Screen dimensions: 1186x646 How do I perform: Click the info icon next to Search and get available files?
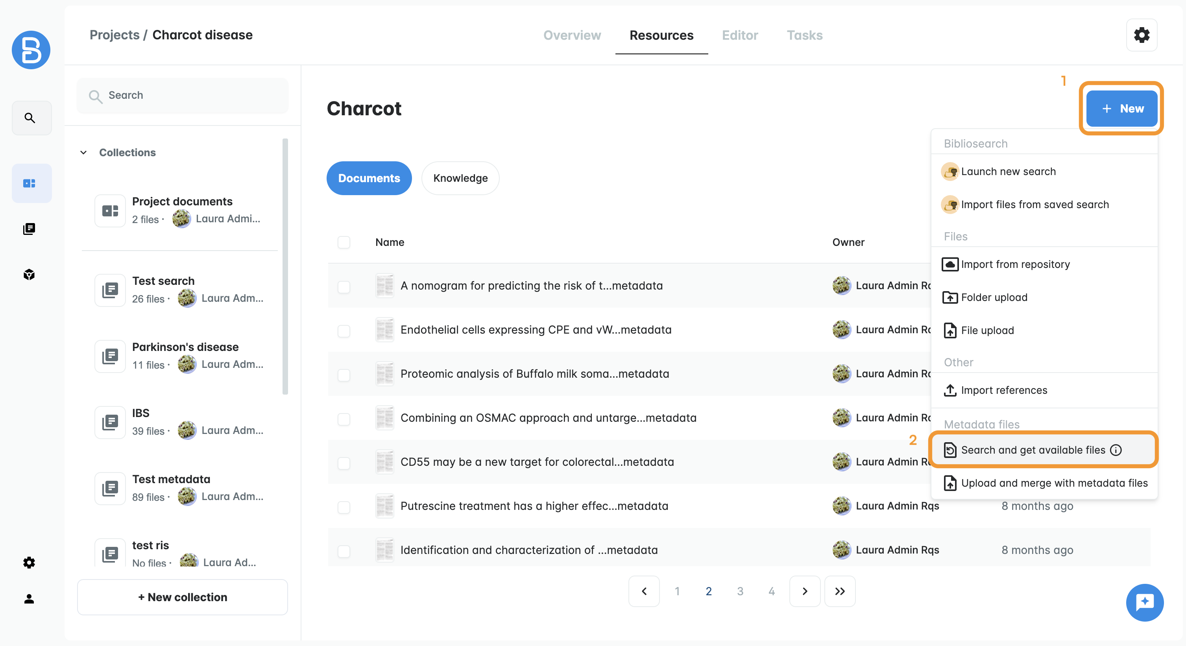pos(1116,450)
